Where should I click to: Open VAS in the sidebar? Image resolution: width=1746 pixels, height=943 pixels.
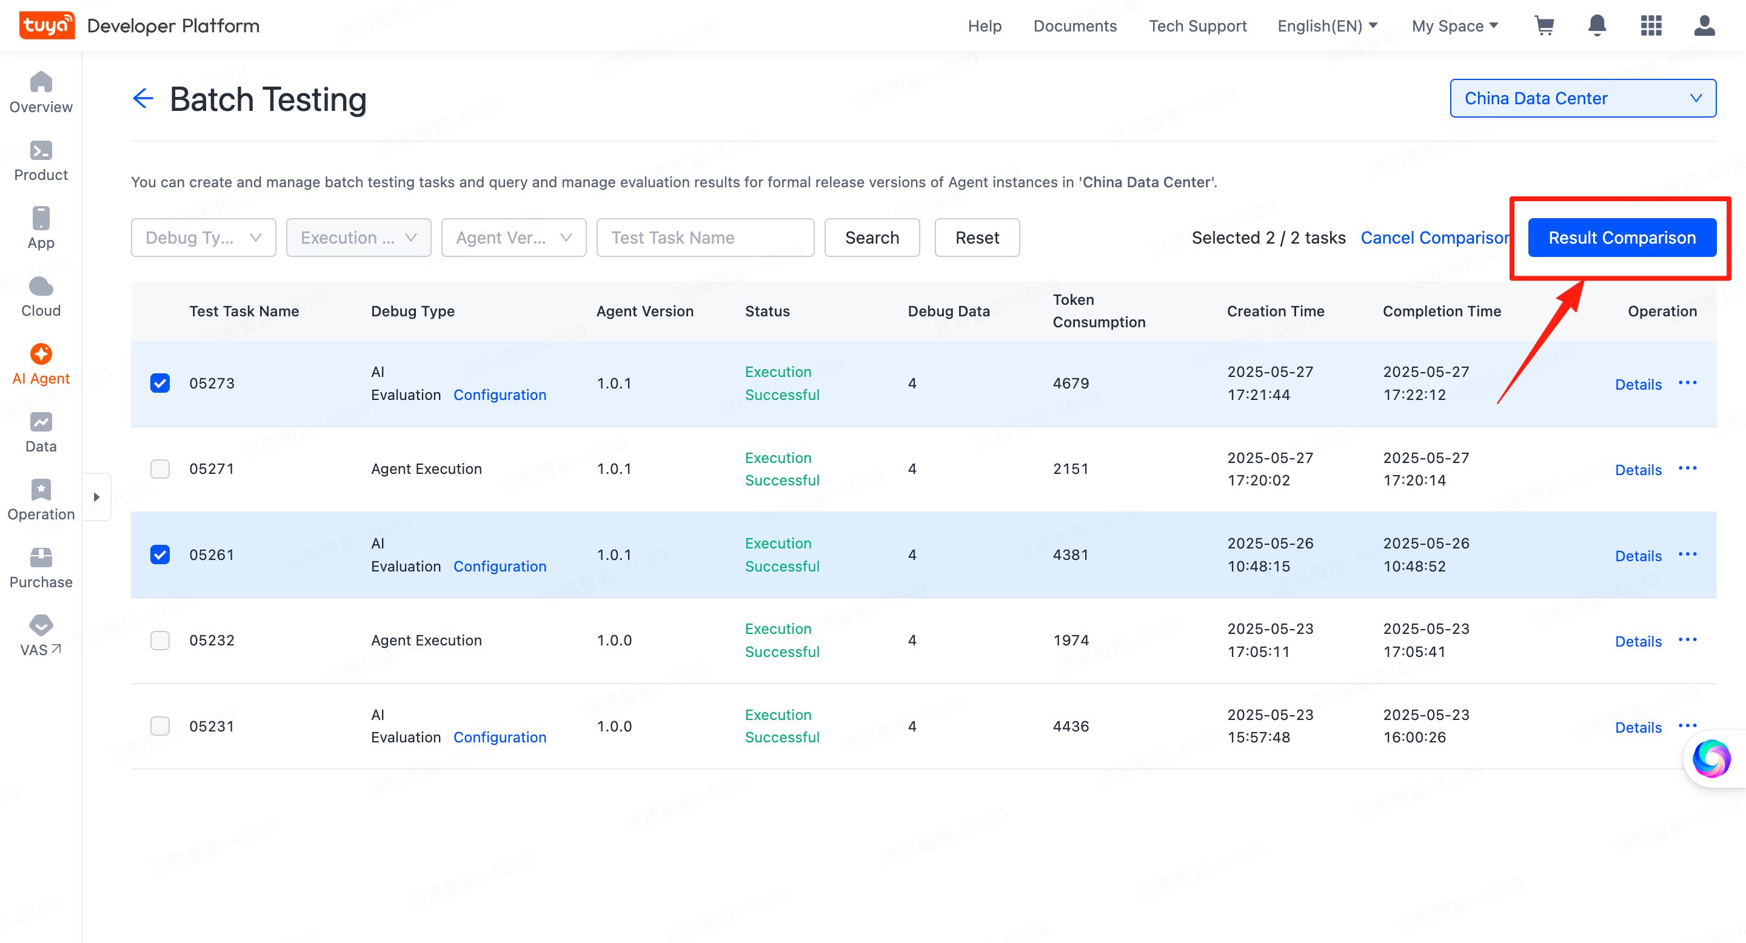(x=41, y=636)
